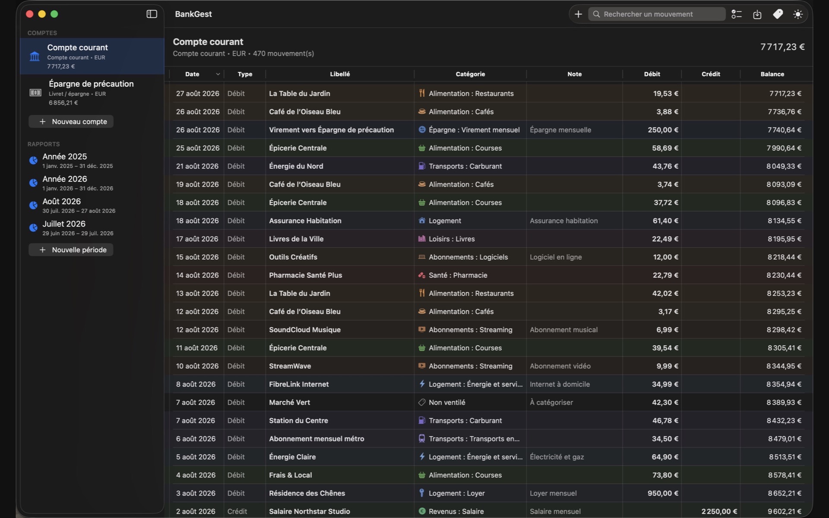The width and height of the screenshot is (829, 518).
Task: Open the tags icon in toolbar
Action: tap(778, 14)
